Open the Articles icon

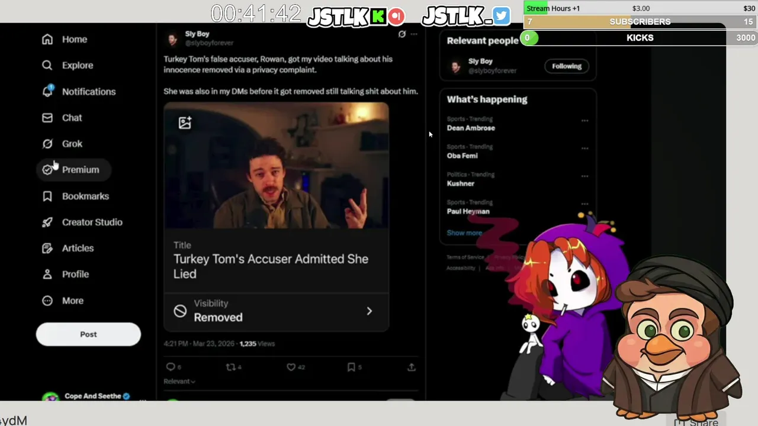pyautogui.click(x=47, y=248)
